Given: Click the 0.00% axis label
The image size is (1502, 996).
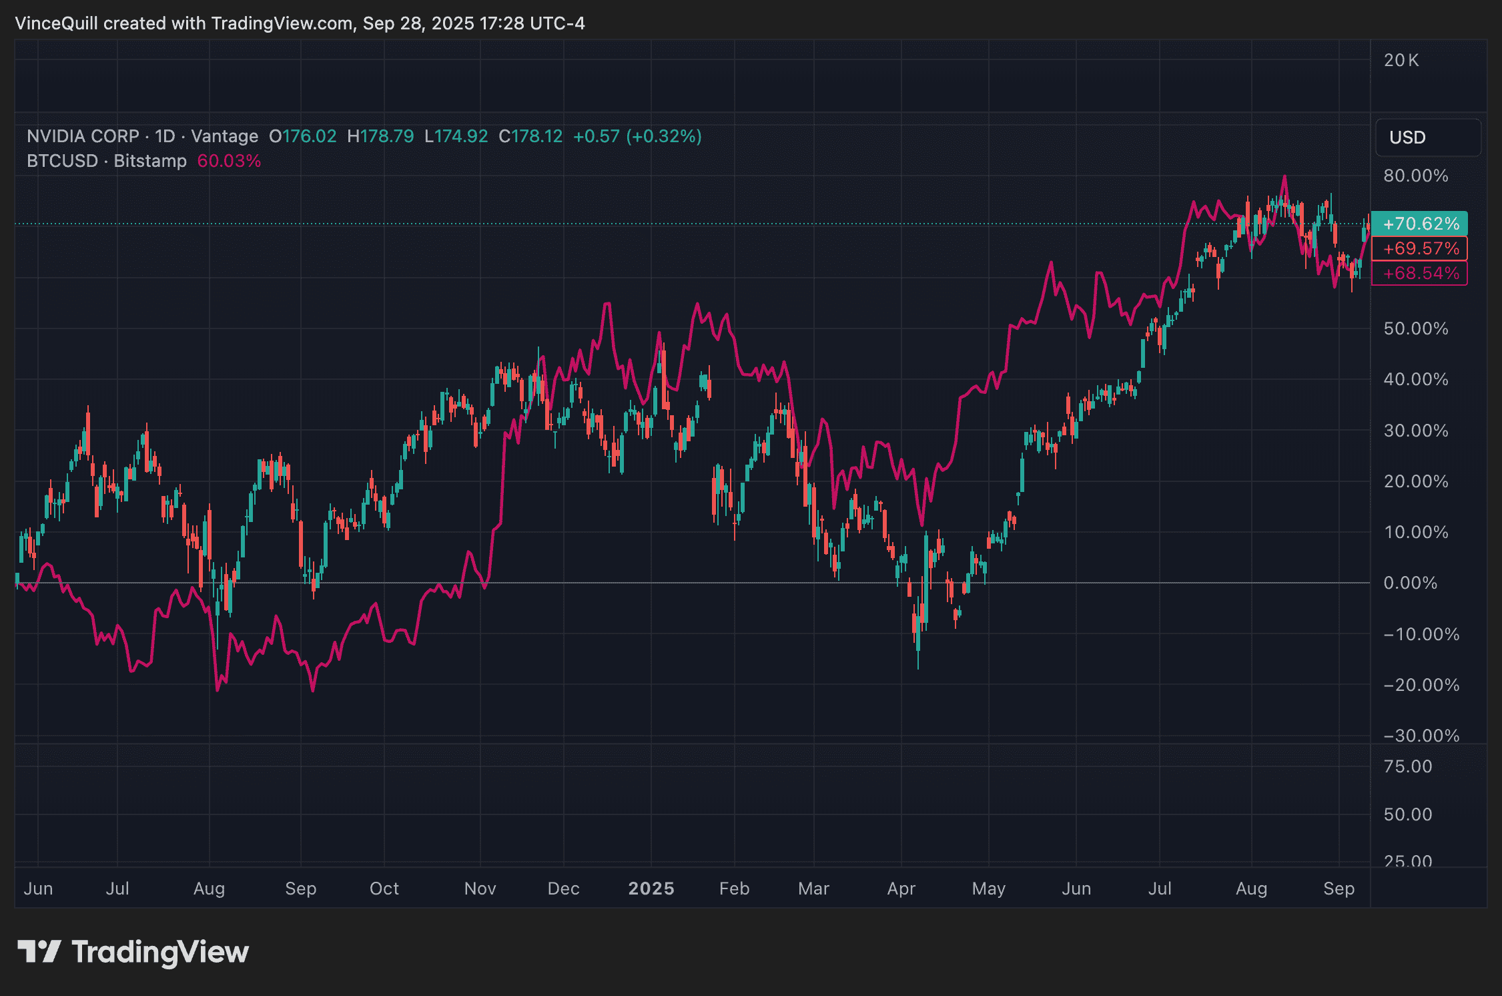Looking at the screenshot, I should point(1410,583).
